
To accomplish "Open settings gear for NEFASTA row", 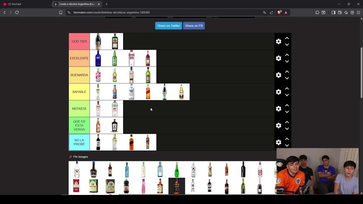I will pos(278,109).
